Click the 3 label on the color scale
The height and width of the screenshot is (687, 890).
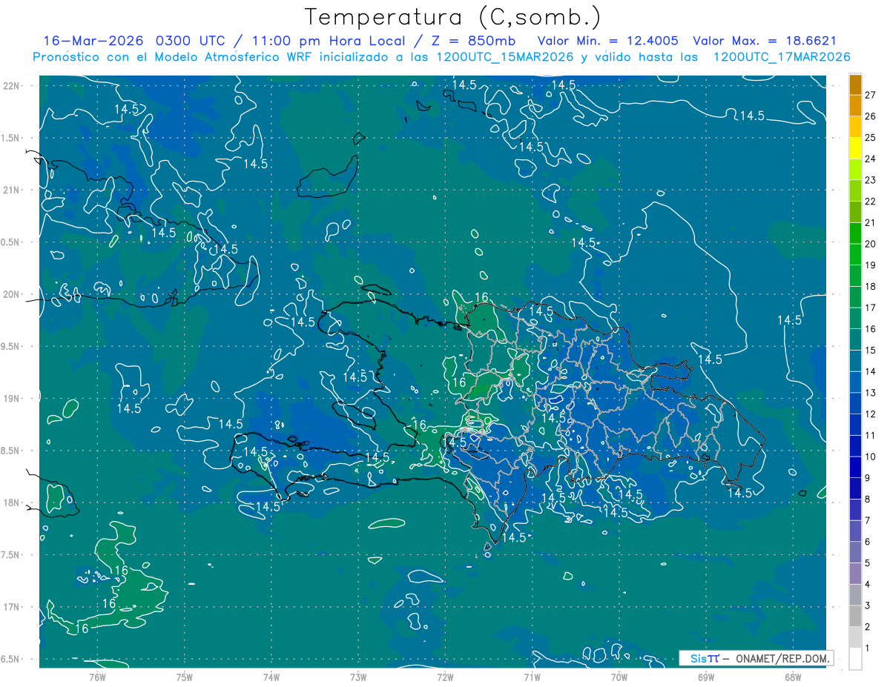point(868,605)
